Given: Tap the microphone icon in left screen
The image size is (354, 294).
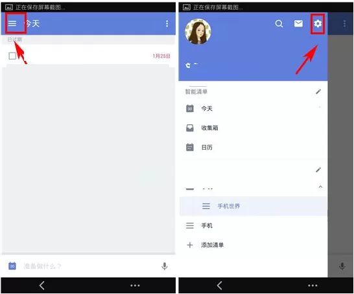Looking at the screenshot, I should point(165,266).
